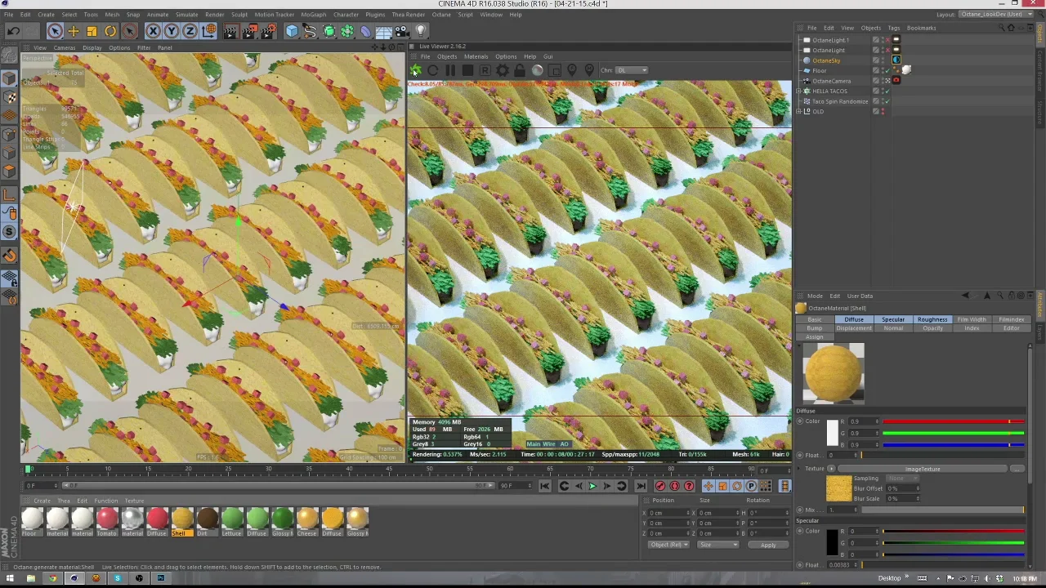Toggle Z axis lock

pyautogui.click(x=190, y=31)
